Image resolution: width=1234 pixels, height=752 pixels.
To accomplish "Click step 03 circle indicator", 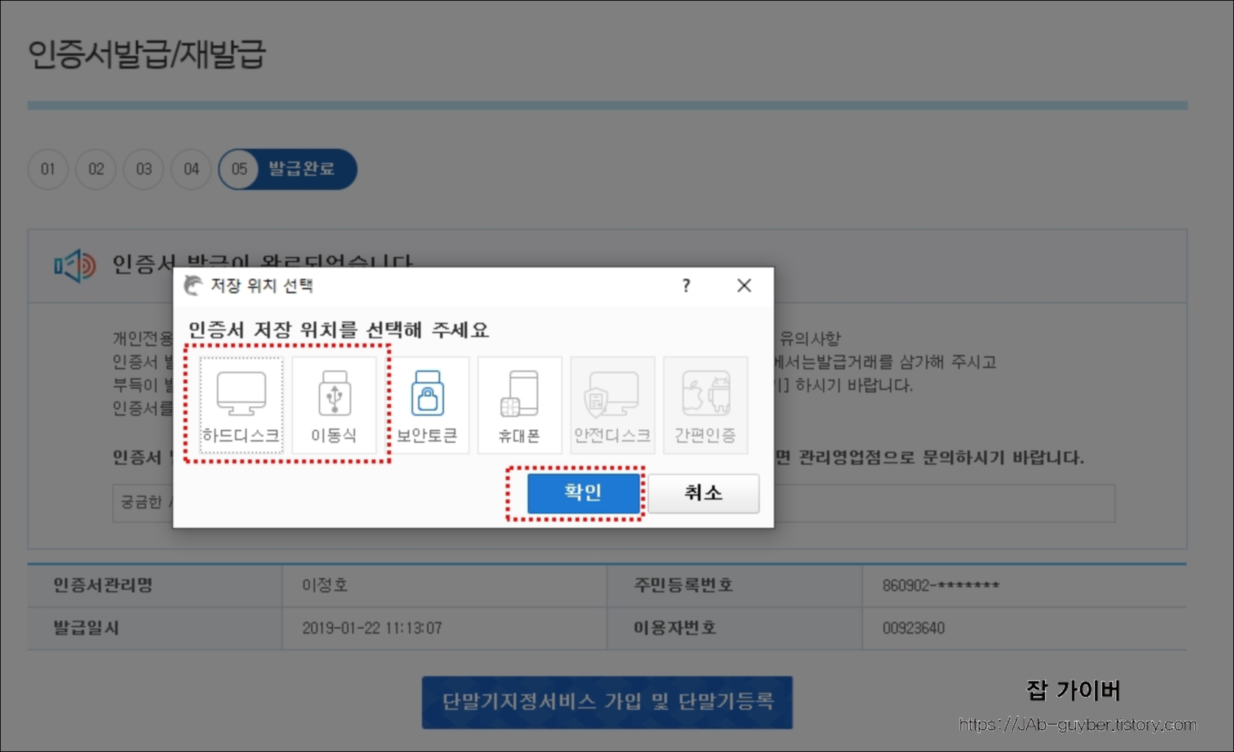I will point(143,169).
